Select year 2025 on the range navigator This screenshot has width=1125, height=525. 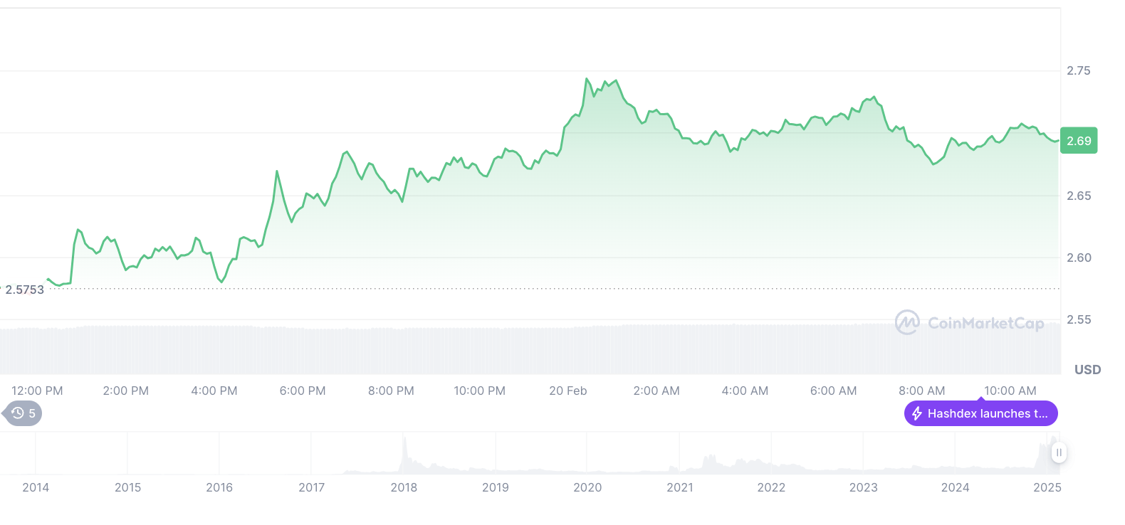click(x=1047, y=487)
